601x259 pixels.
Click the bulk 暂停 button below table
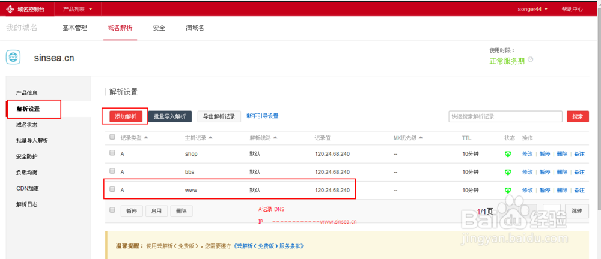(132, 211)
